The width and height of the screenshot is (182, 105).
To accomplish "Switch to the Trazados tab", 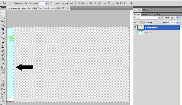I will [155, 14].
